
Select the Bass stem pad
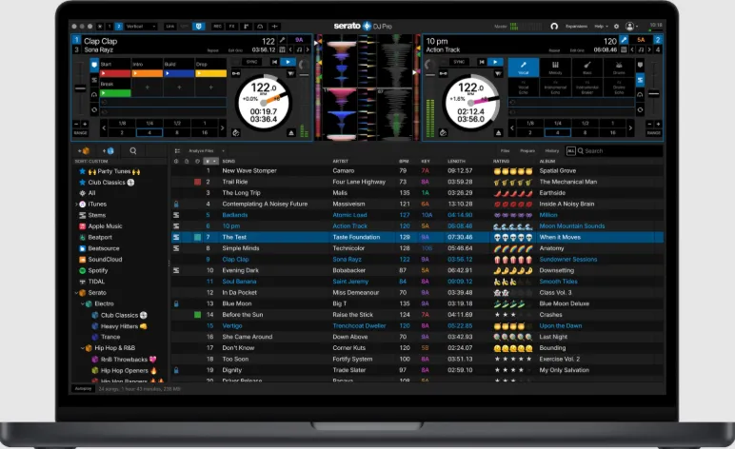[586, 68]
